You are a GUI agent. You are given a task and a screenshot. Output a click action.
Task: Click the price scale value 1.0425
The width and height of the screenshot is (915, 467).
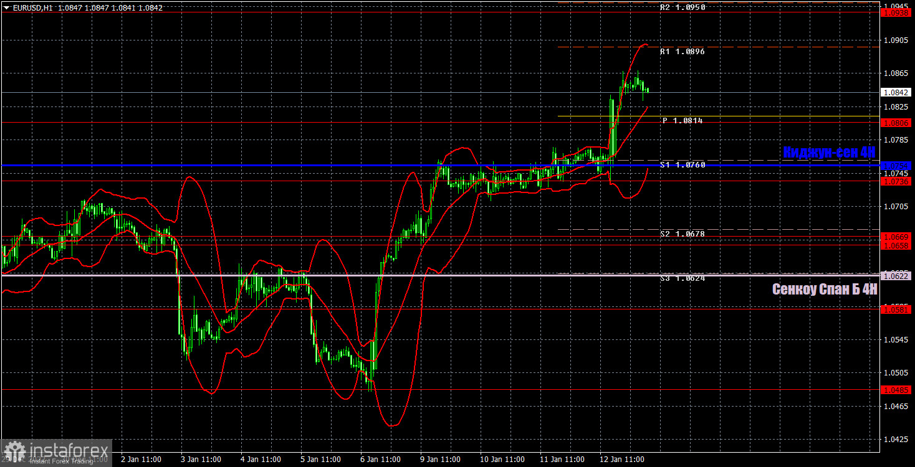point(896,440)
